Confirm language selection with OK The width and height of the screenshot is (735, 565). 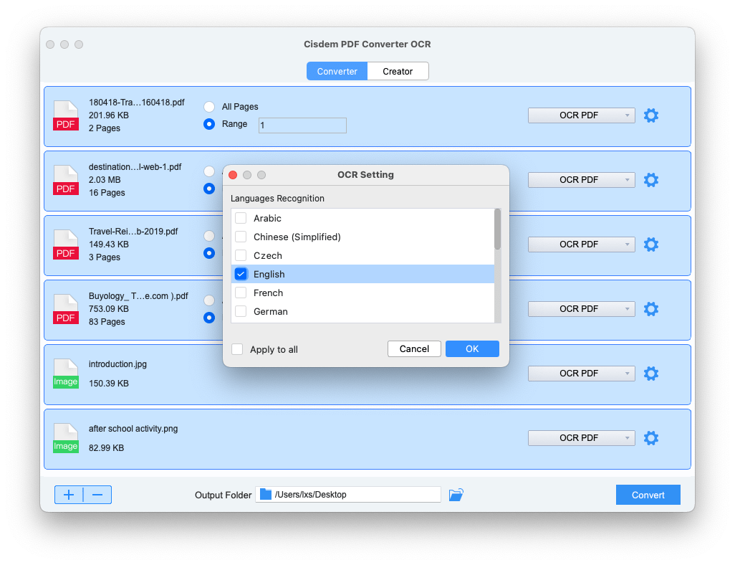coord(472,348)
